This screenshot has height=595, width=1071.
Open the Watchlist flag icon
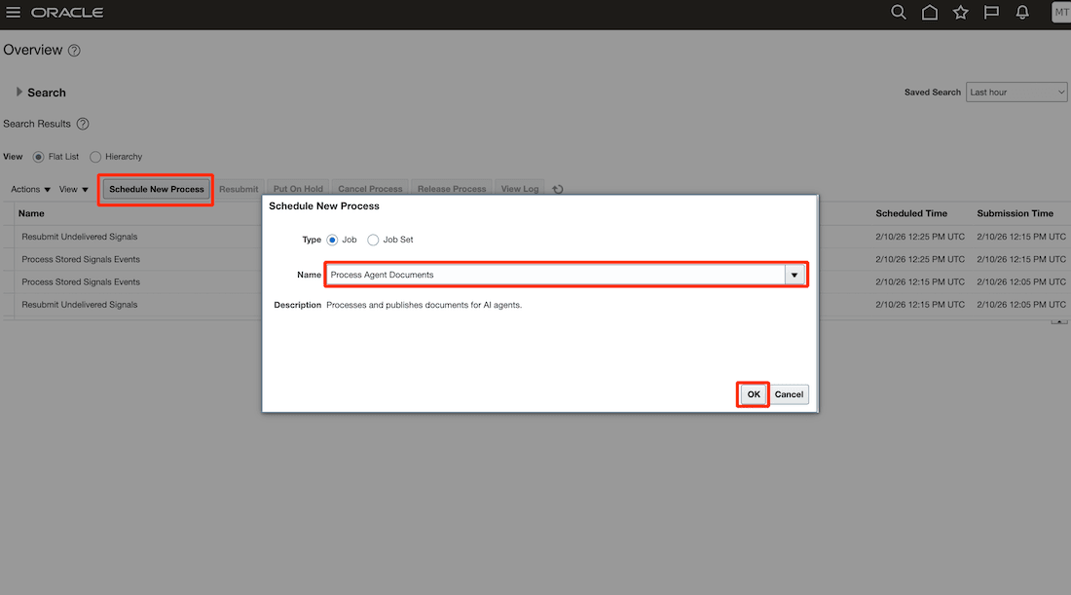[x=991, y=12]
